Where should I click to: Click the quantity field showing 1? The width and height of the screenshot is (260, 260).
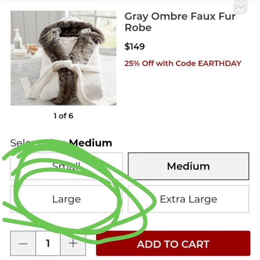tap(48, 243)
